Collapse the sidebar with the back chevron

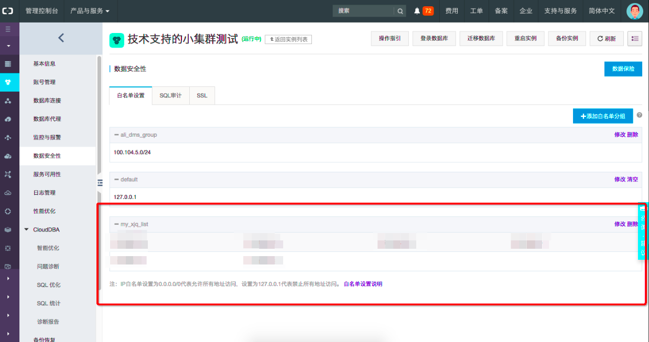coord(61,38)
